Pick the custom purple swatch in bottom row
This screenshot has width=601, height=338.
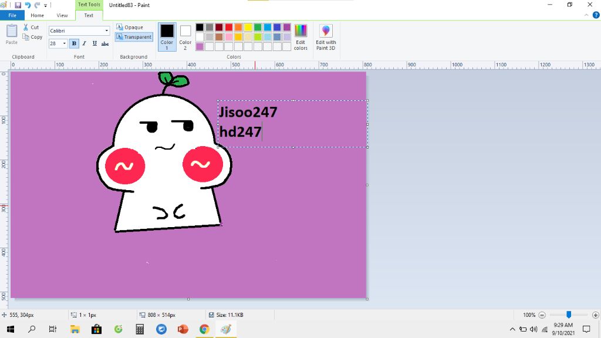[x=200, y=46]
